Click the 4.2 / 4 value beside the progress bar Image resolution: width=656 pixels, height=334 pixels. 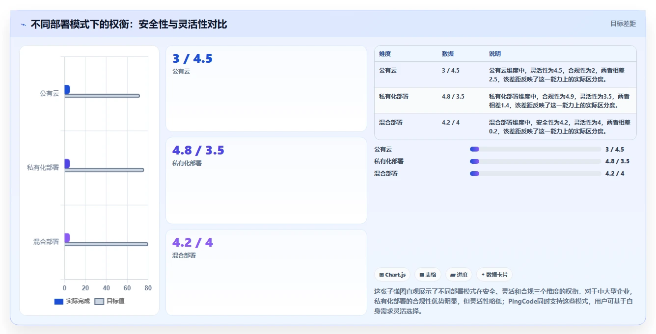[x=615, y=173]
